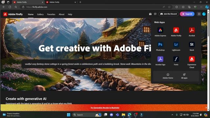Open clock and date in taskbar
This screenshot has width=210, height=118.
(195, 115)
